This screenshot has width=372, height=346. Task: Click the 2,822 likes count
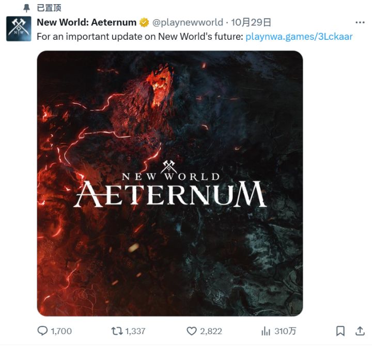211,331
